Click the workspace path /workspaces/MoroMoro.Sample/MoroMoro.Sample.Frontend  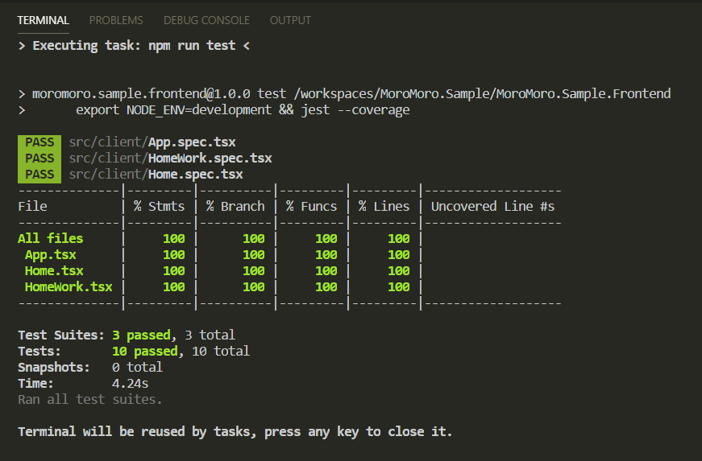(482, 94)
